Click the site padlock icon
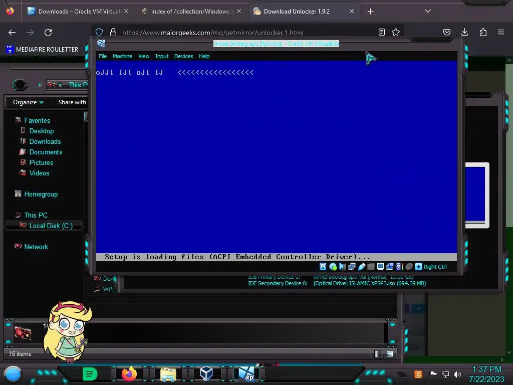The width and height of the screenshot is (513, 385). [x=113, y=32]
